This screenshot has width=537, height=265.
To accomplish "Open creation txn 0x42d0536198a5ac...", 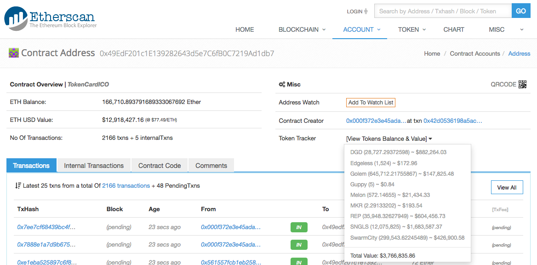I will (x=453, y=121).
